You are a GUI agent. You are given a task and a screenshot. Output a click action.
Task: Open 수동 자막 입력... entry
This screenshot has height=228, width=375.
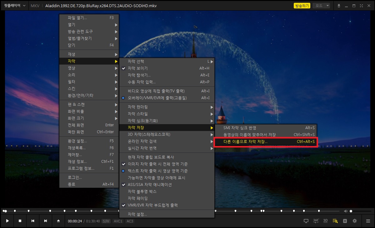(x=167, y=82)
